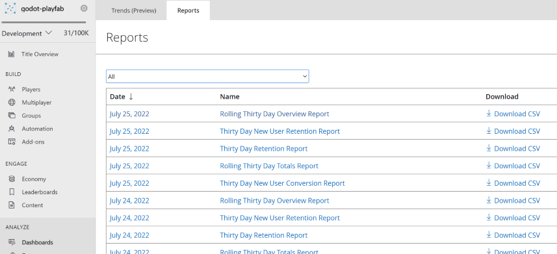Open July 24 Thirty Day New User Retention Report
The image size is (557, 254).
click(280, 218)
